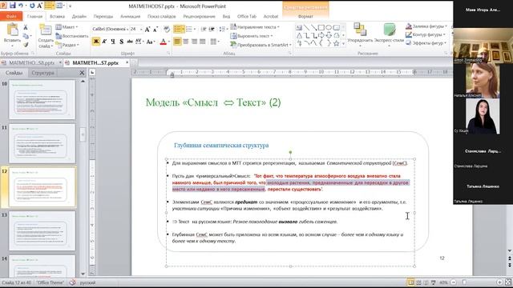Switch to the Дизайн ribbon tab

tap(79, 16)
